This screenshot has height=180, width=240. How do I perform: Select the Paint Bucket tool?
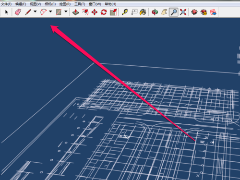[143, 12]
